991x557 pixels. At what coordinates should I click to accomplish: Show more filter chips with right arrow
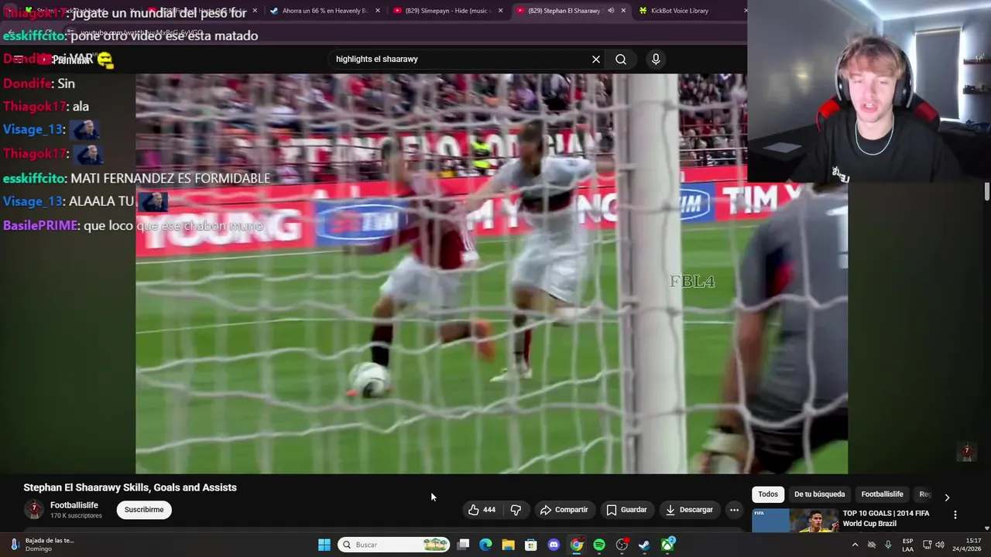947,497
